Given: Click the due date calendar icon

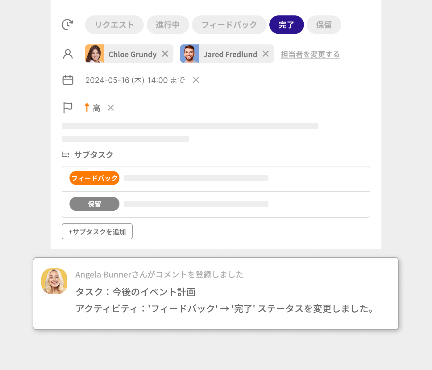Looking at the screenshot, I should 68,80.
